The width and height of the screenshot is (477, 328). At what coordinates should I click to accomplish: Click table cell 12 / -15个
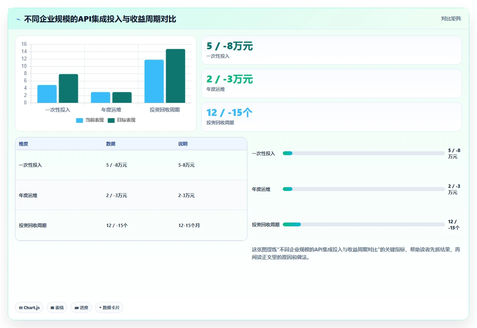click(117, 226)
